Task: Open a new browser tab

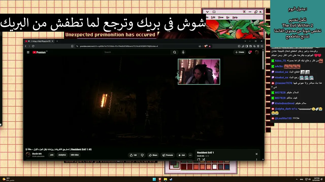Action: coord(57,41)
